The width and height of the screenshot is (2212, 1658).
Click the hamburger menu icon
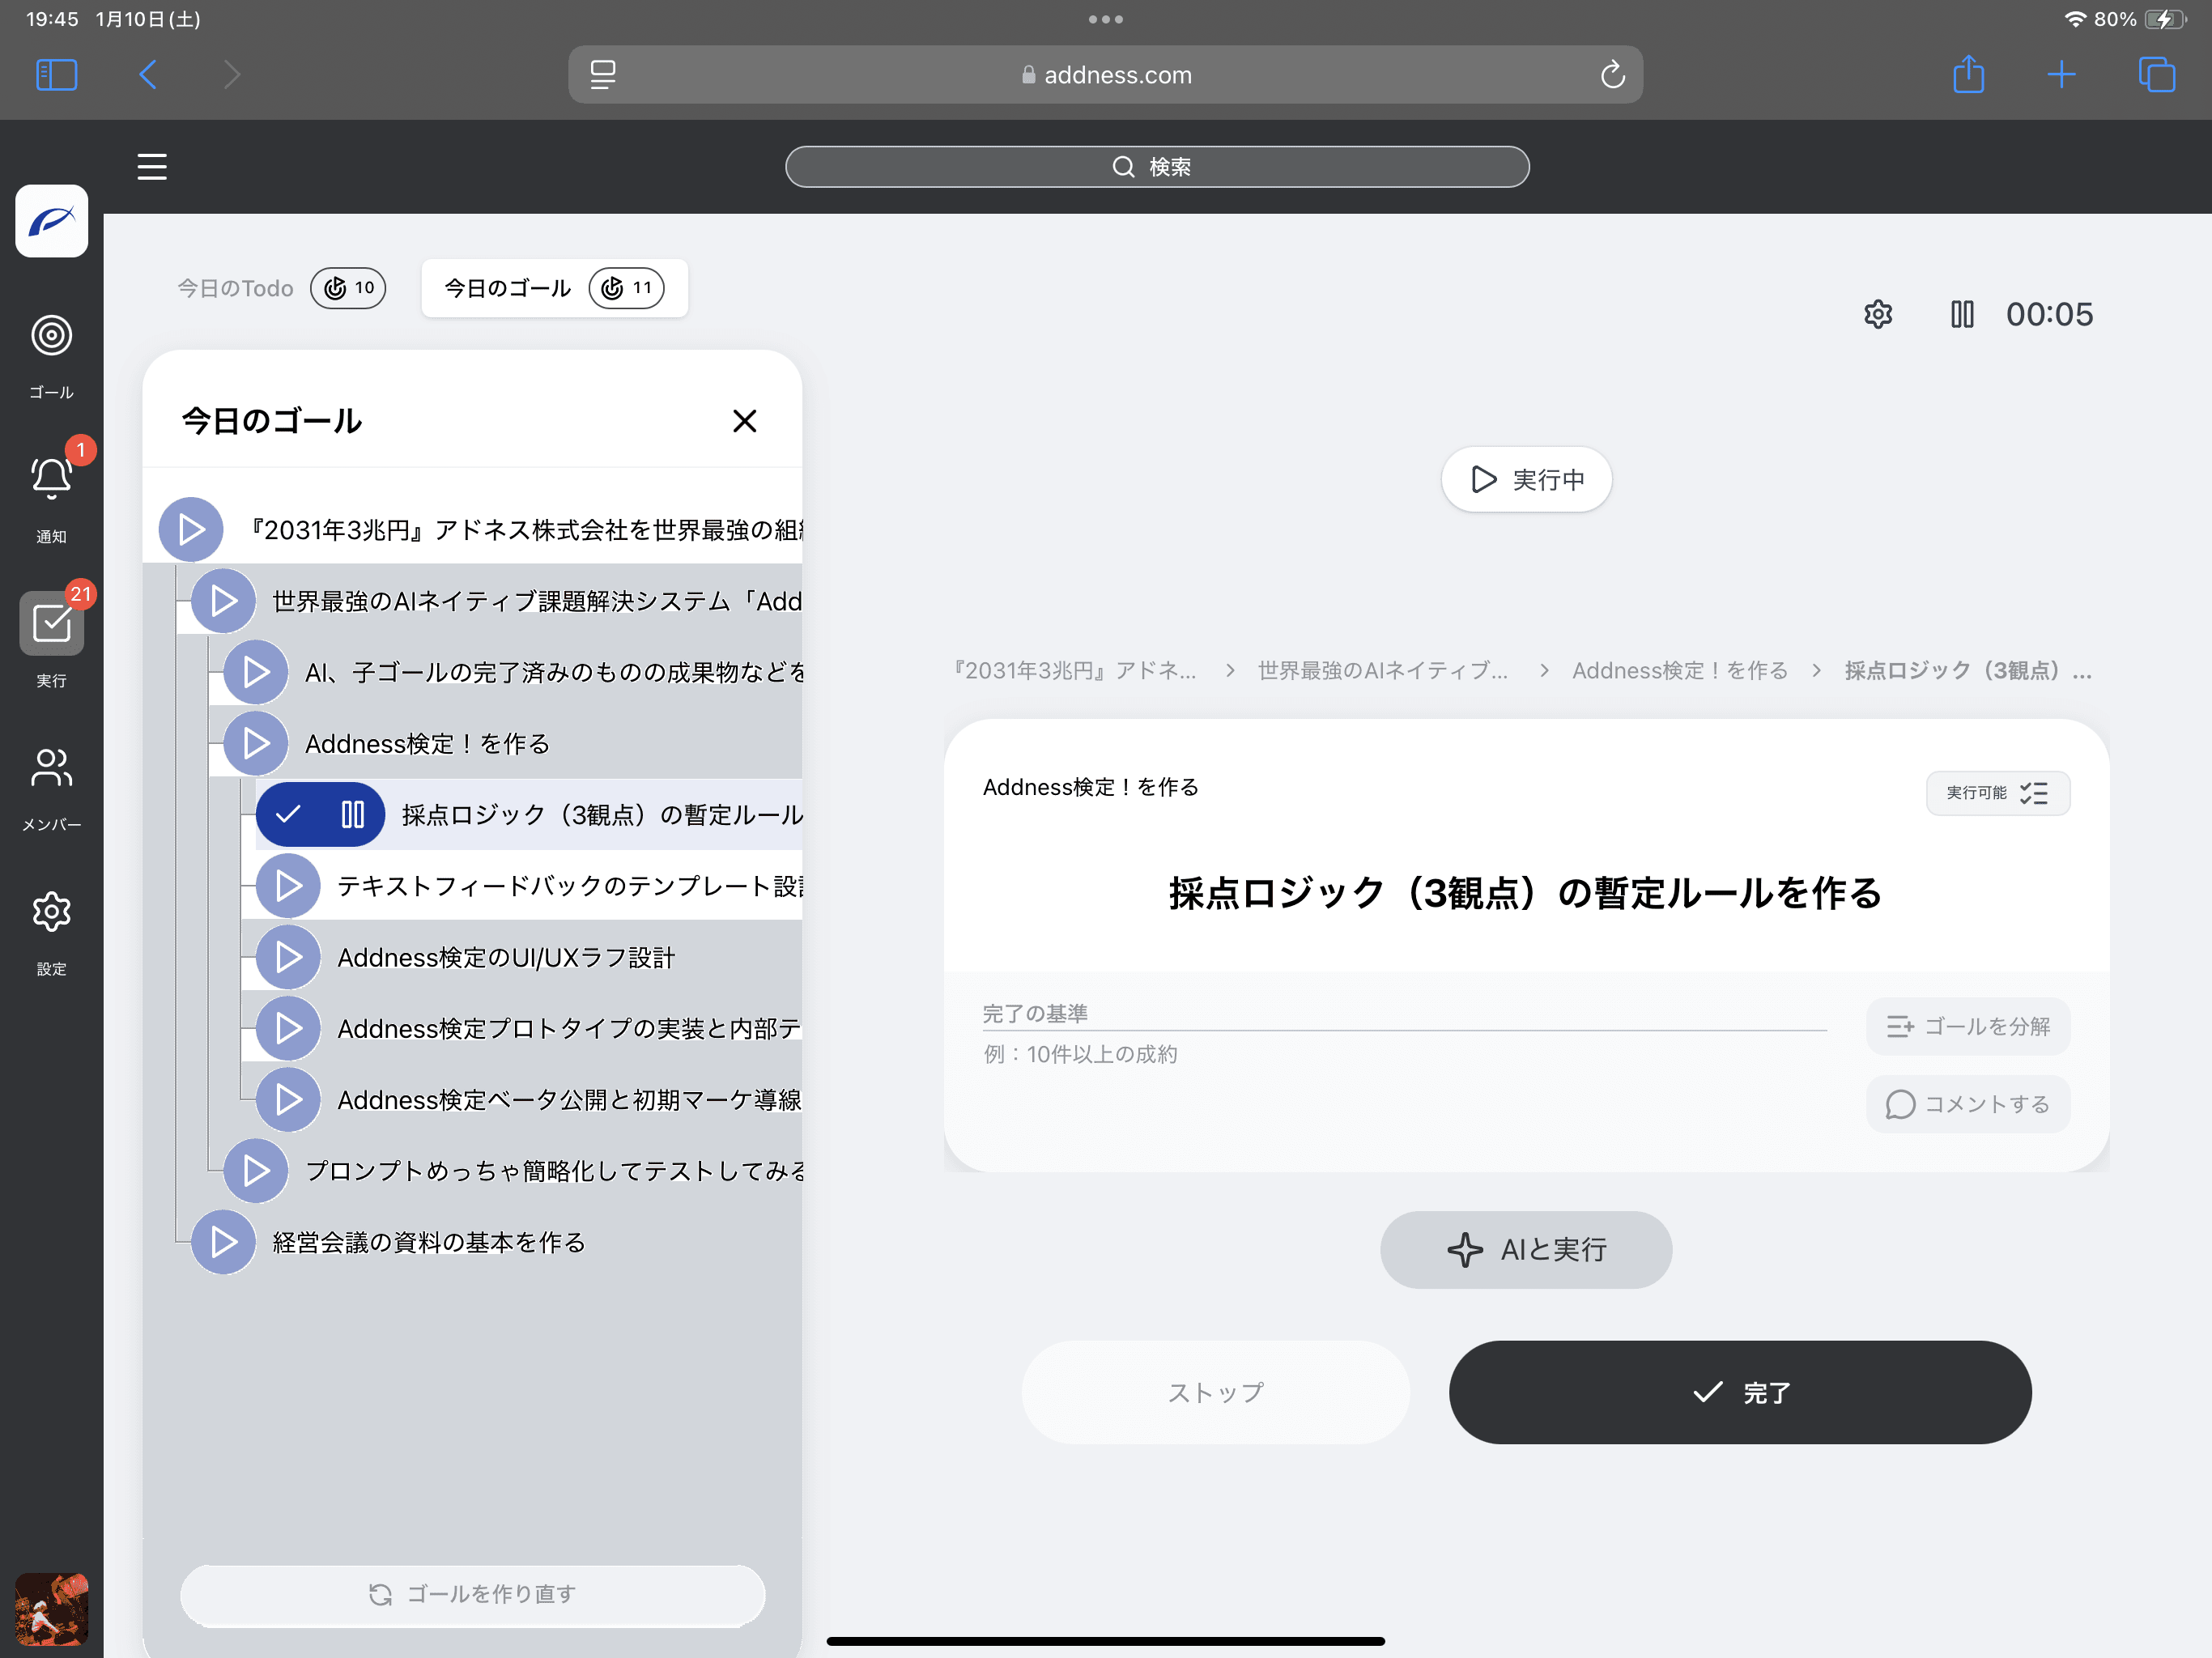(x=152, y=167)
